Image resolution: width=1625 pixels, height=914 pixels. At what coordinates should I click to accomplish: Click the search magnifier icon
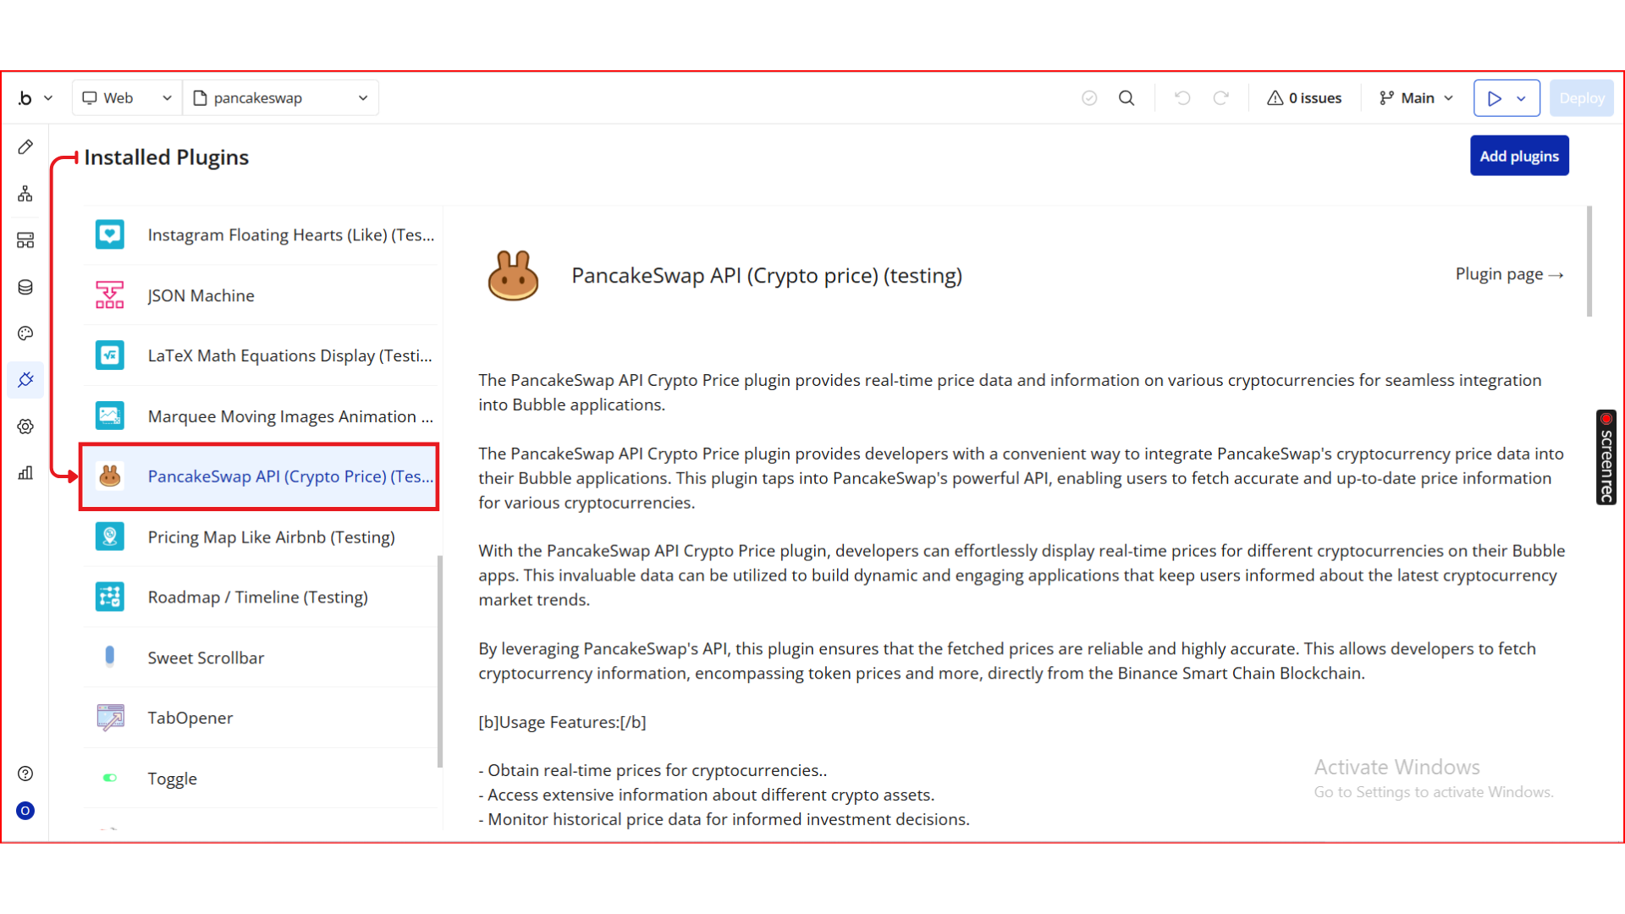pos(1126,98)
